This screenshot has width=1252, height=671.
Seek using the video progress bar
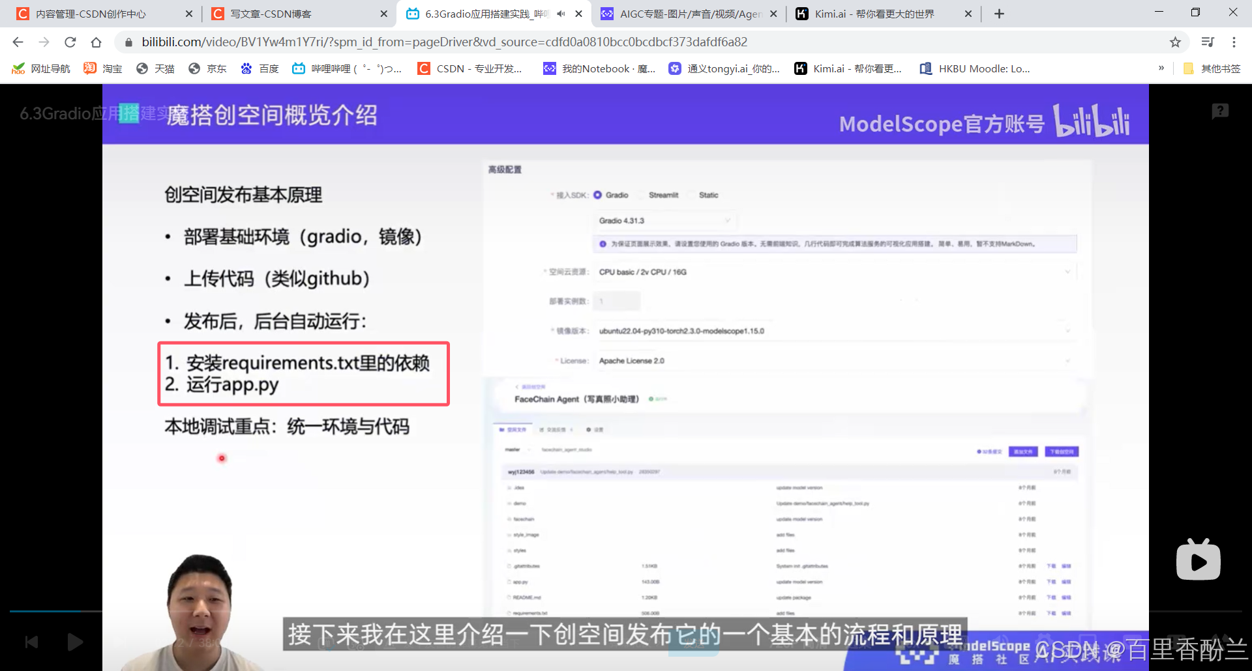(x=626, y=611)
